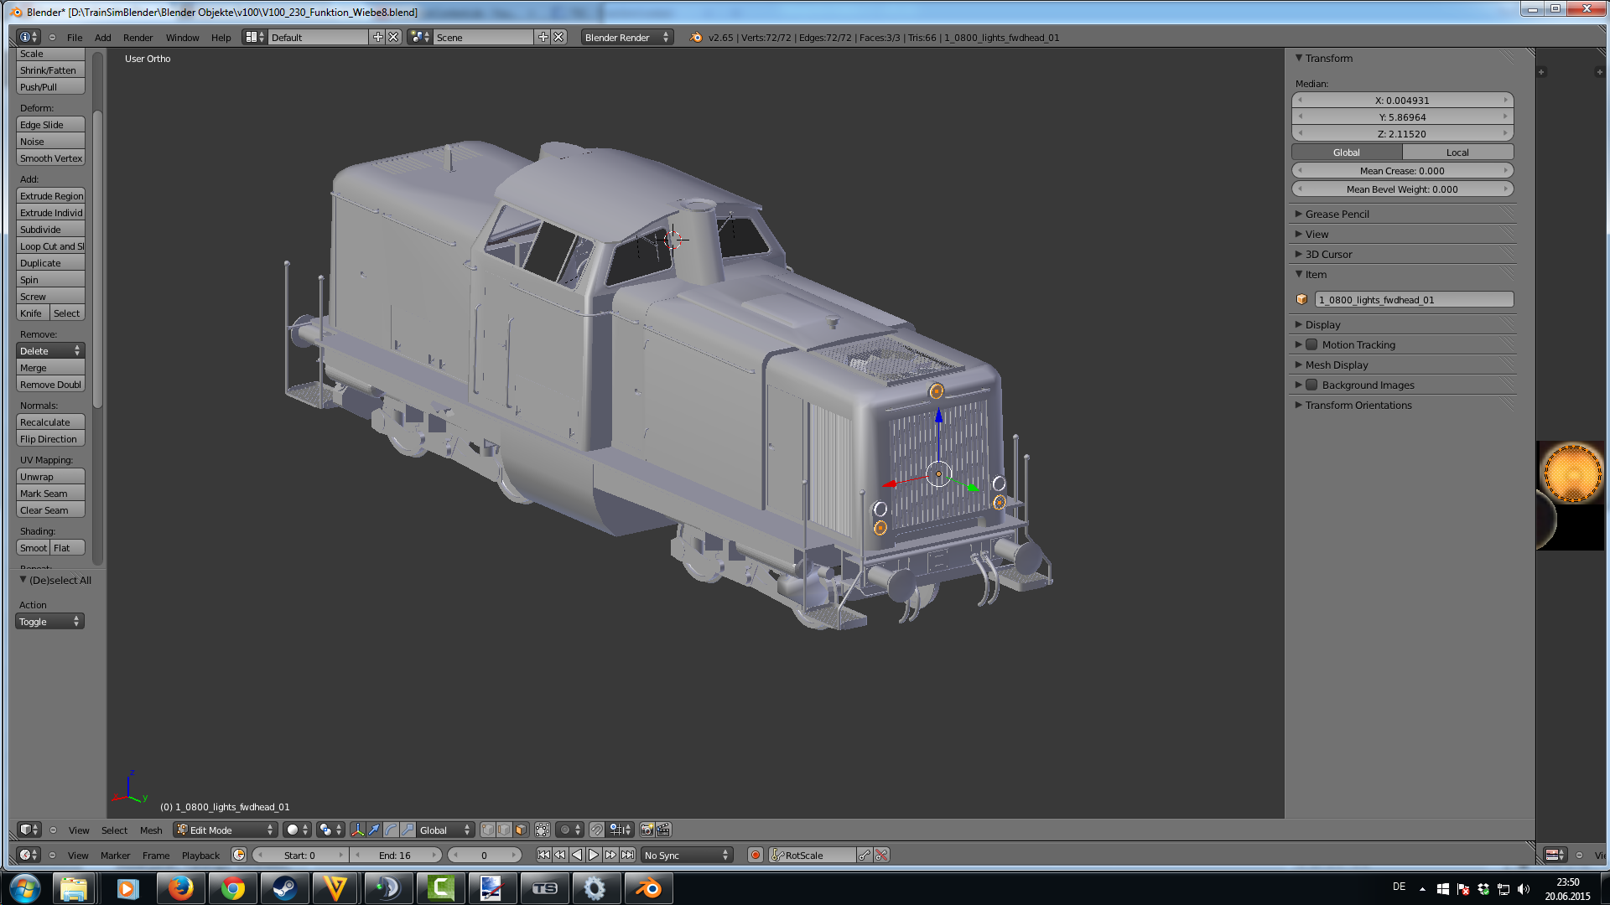1610x905 pixels.
Task: Enable the Motion Tracking checkbox
Action: point(1311,344)
